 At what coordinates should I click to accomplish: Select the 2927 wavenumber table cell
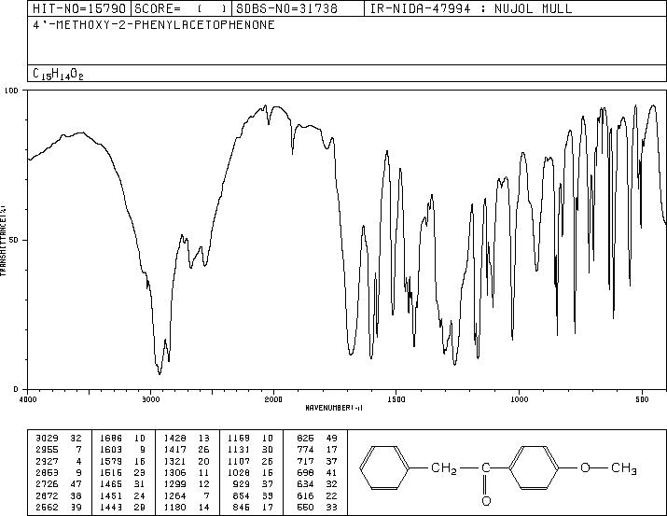[x=48, y=461]
